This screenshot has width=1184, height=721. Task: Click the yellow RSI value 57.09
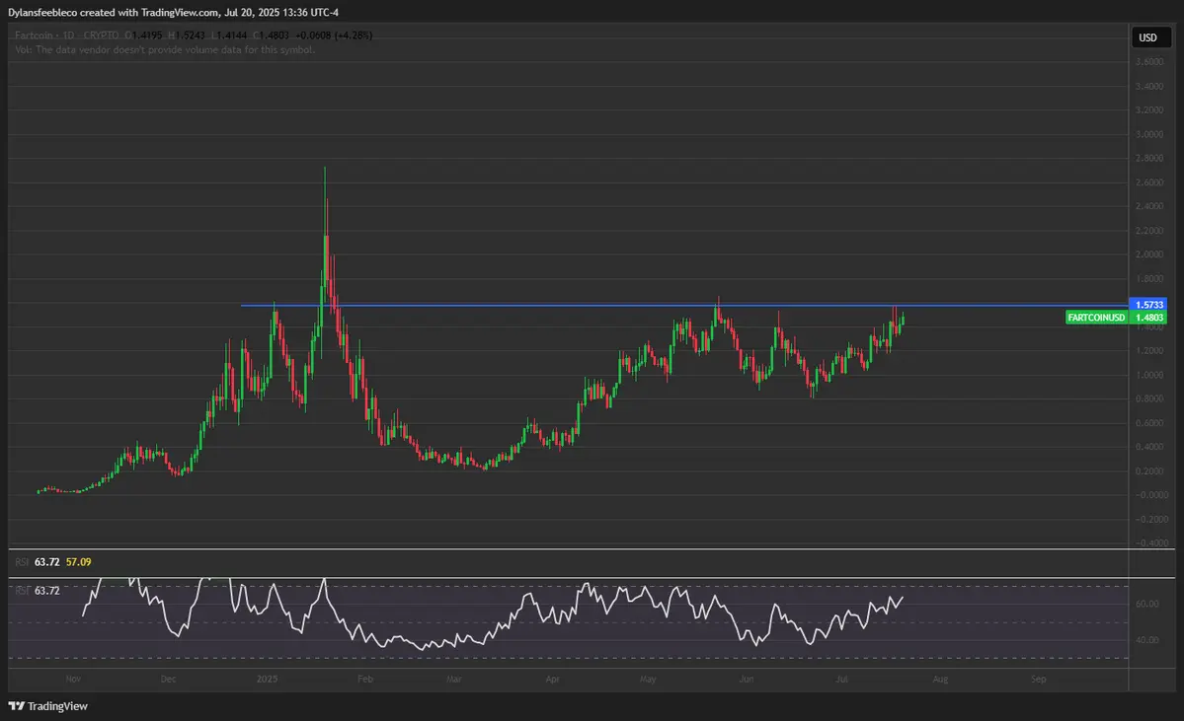[x=79, y=562]
